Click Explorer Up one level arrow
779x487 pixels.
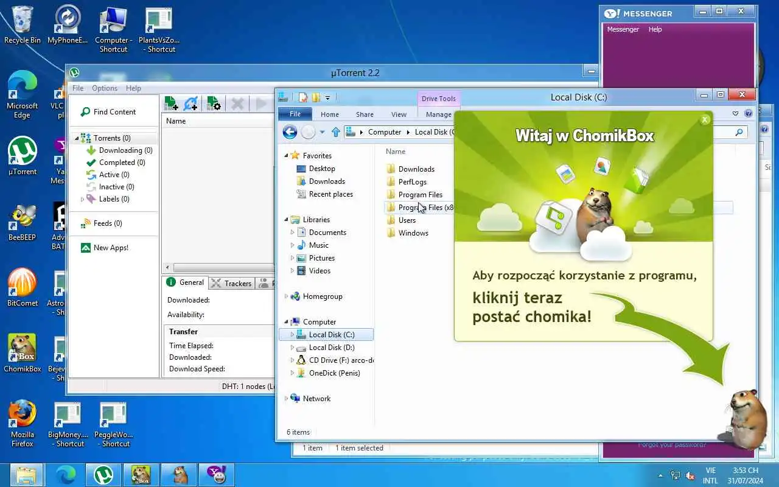point(336,132)
